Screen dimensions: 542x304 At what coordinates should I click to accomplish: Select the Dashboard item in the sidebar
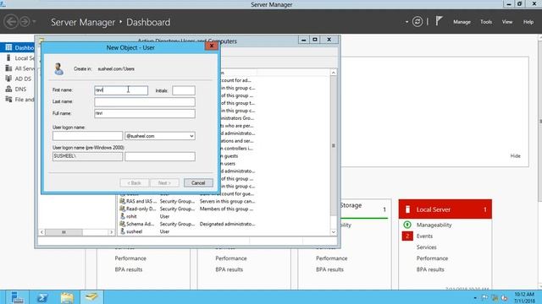coord(19,47)
